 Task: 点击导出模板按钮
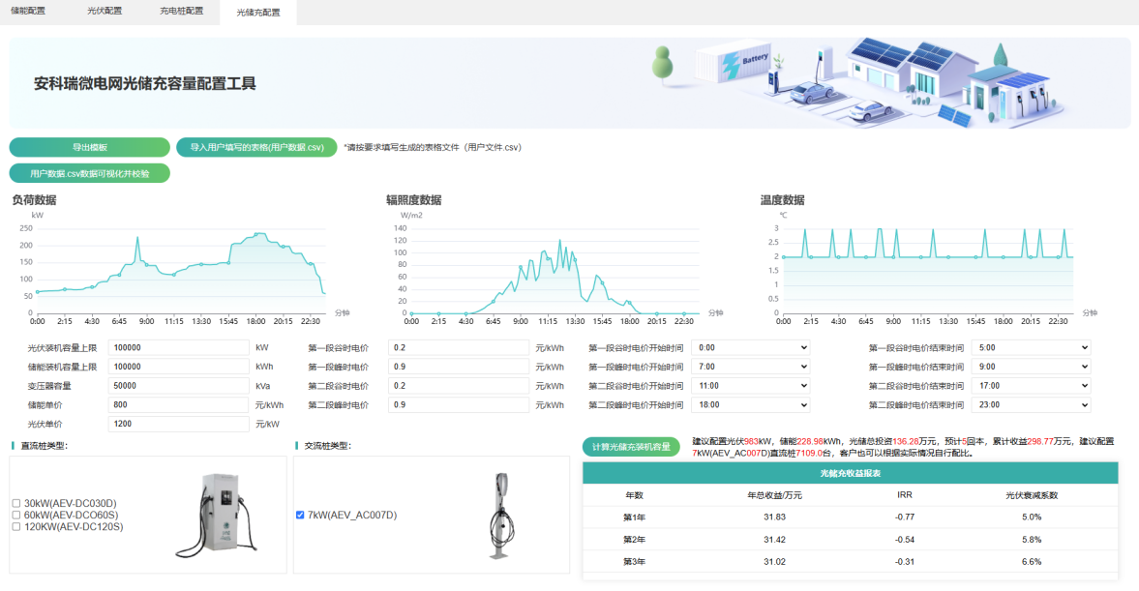point(88,146)
